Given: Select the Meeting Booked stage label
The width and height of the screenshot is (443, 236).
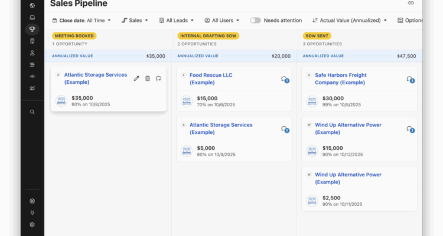Looking at the screenshot, I should tap(74, 36).
